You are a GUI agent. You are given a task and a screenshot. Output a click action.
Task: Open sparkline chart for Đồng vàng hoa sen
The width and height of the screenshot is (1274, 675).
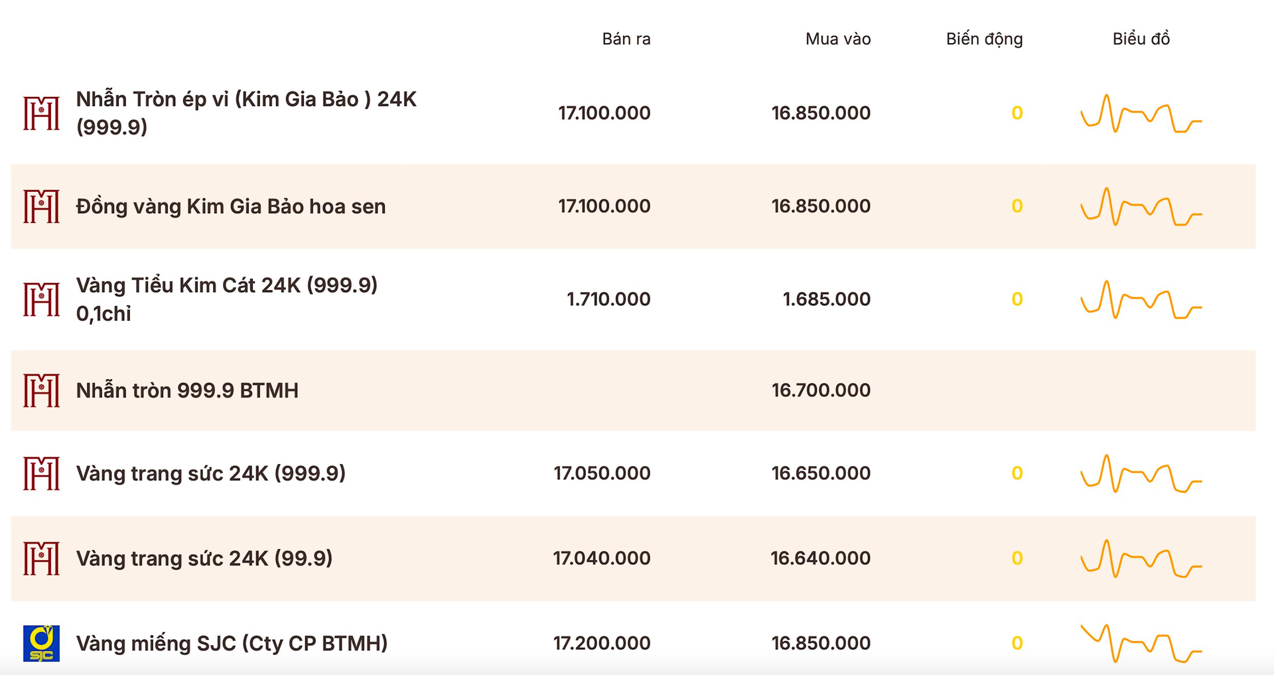point(1141,207)
